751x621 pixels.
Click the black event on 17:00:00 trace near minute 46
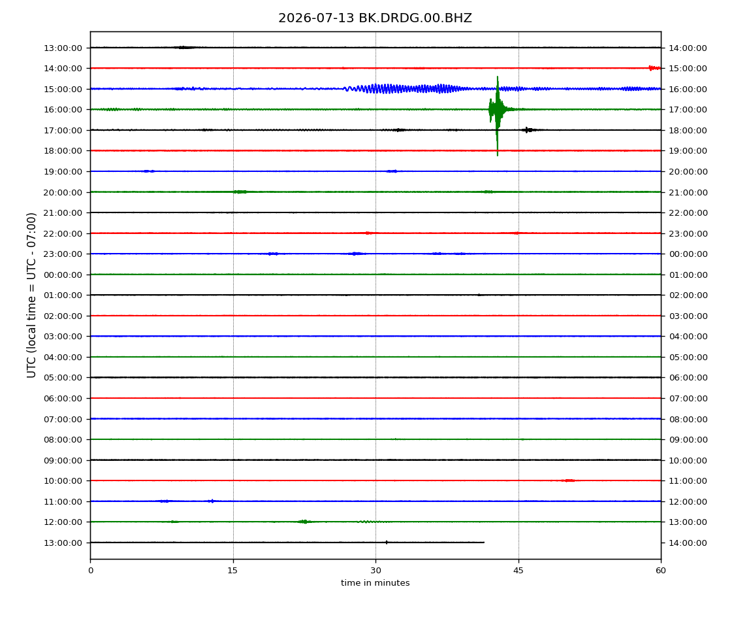pos(528,130)
